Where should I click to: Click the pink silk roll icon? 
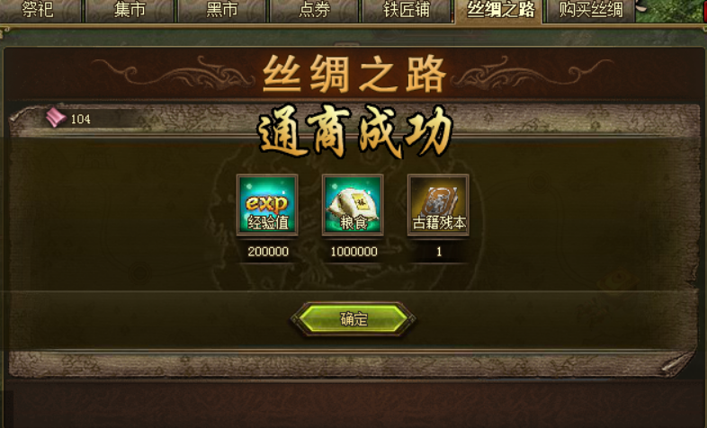pyautogui.click(x=56, y=118)
